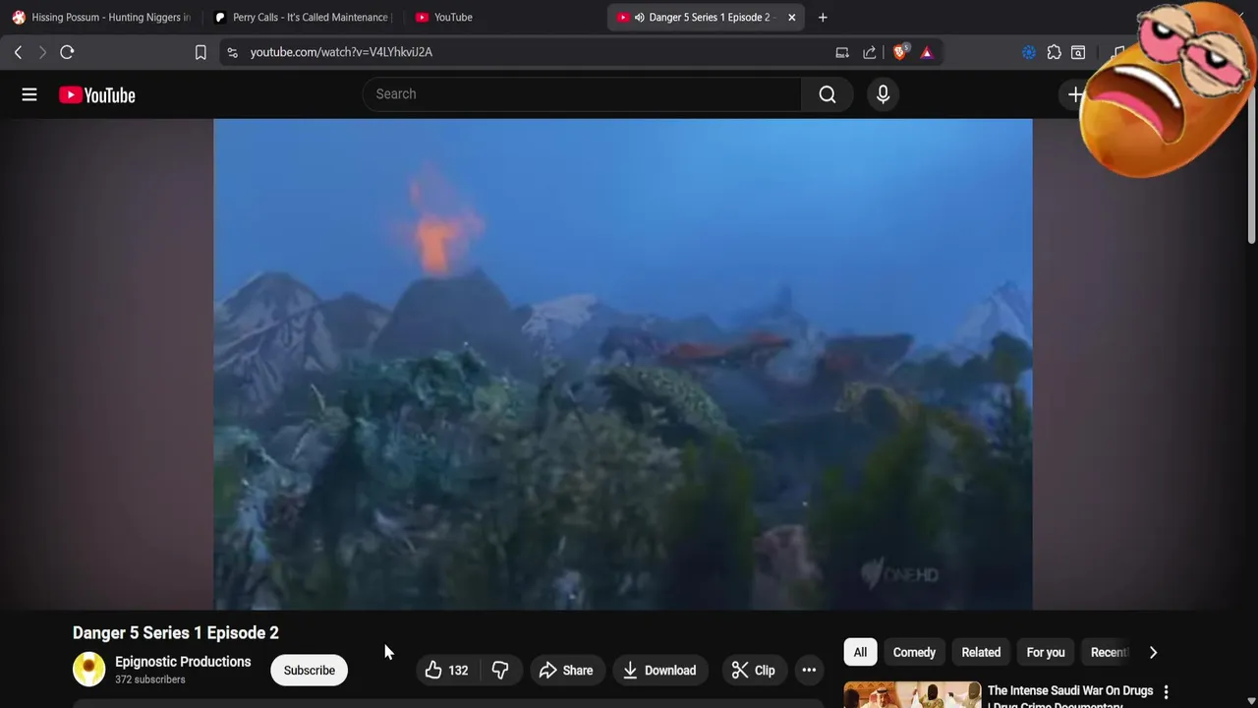Screen dimensions: 1258x708
Task: Click the 372 subscribers text
Action: [149, 679]
